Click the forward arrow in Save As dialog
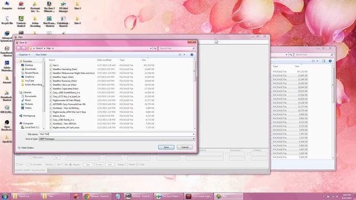Image resolution: width=356 pixels, height=200 pixels. click(x=23, y=48)
